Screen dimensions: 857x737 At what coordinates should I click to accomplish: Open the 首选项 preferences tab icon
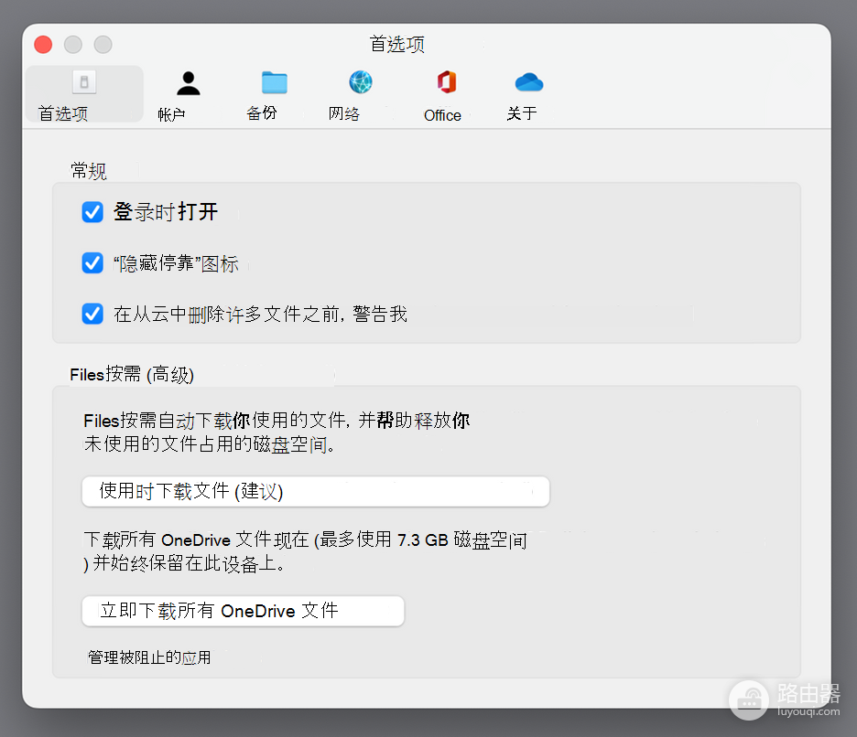pos(84,82)
